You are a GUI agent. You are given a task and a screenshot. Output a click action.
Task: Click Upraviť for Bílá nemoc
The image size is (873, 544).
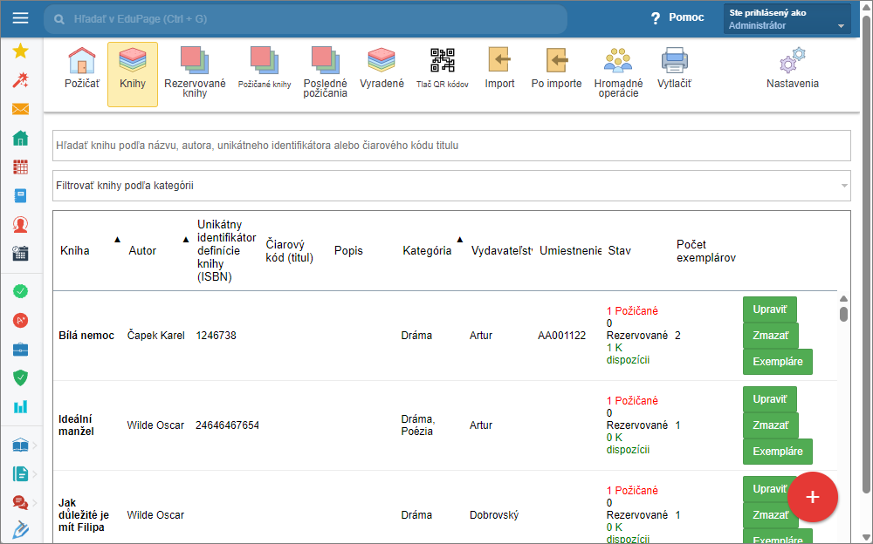click(769, 309)
